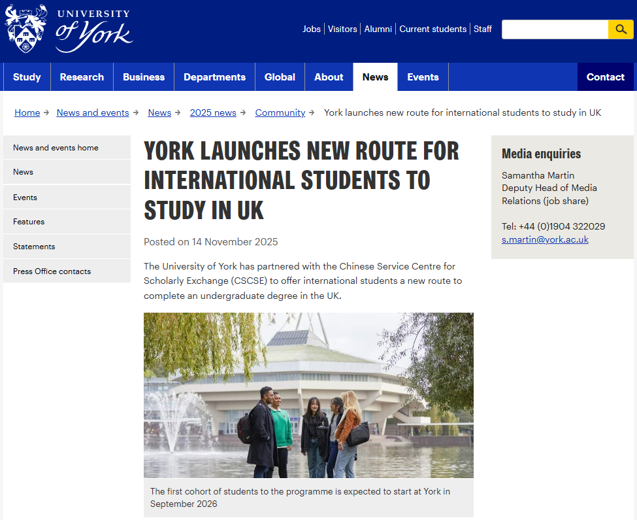Click inside the site search field
The width and height of the screenshot is (637, 520).
coord(555,29)
